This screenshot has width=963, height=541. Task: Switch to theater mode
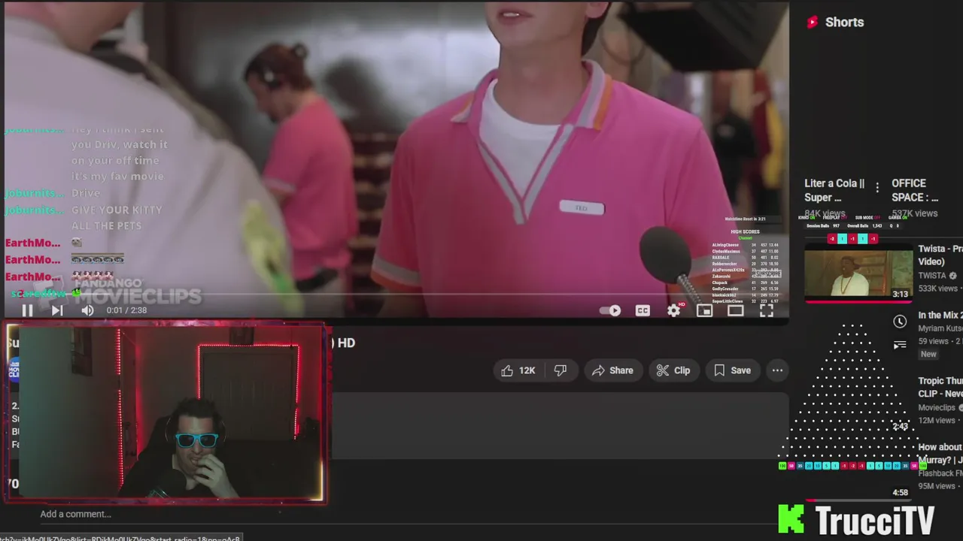point(735,310)
